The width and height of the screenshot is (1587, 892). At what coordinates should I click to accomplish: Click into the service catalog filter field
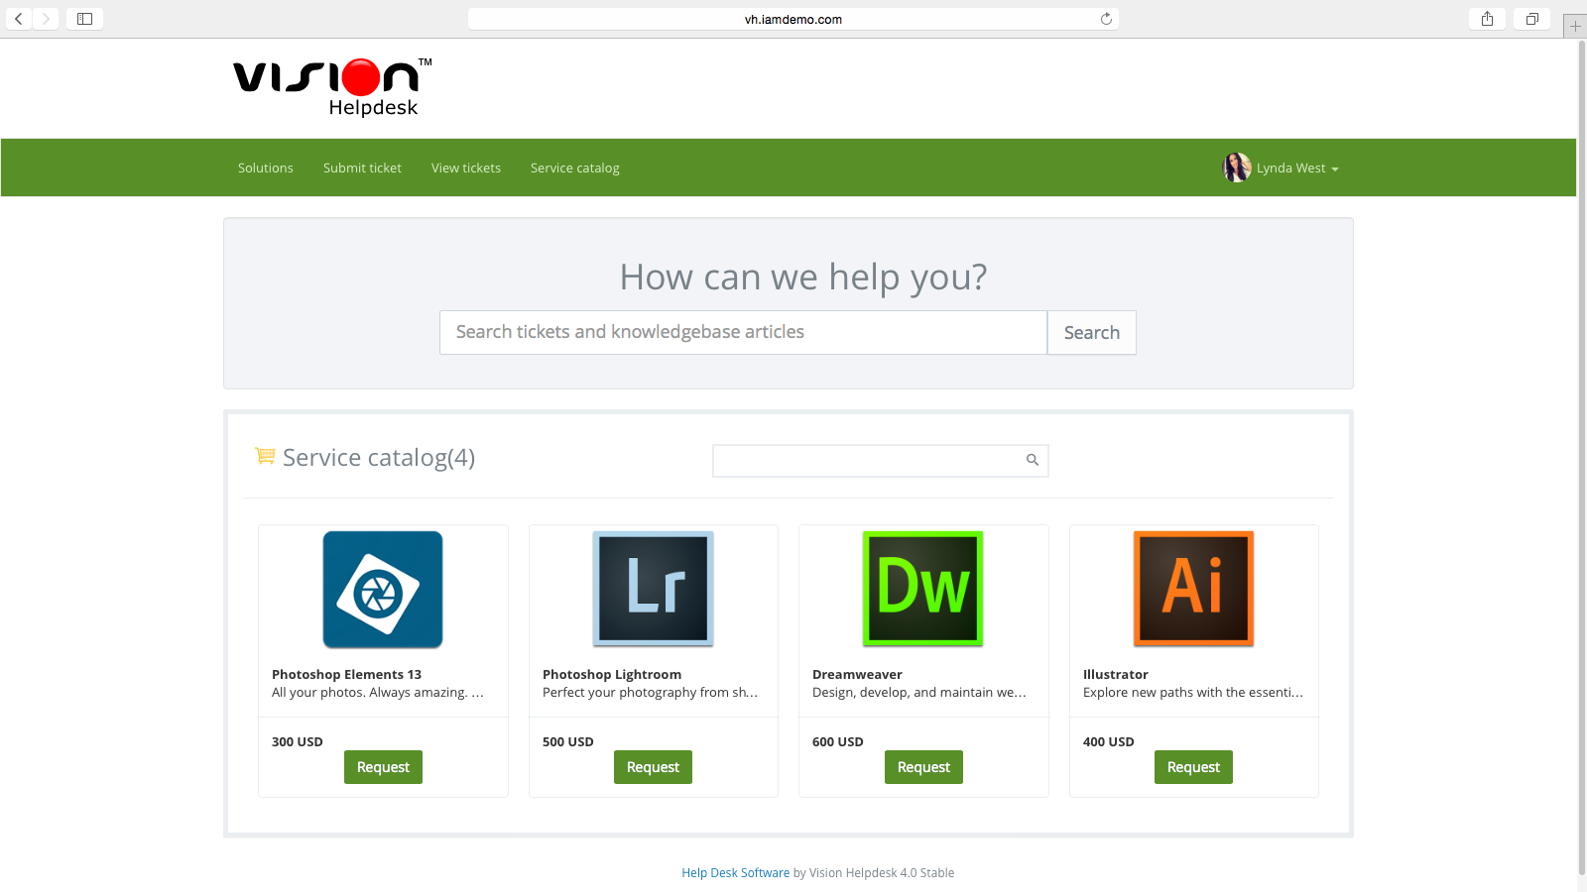881,460
